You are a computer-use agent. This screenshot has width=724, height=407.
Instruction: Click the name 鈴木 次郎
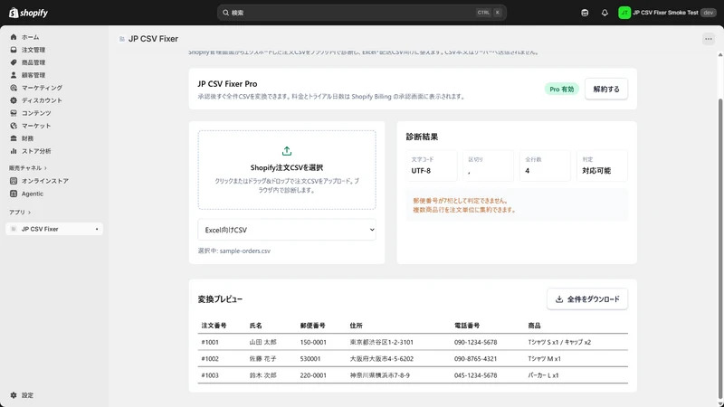[x=263, y=375]
